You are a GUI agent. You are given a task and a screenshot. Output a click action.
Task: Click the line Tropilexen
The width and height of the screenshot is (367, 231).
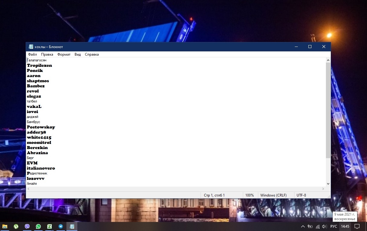coord(39,65)
